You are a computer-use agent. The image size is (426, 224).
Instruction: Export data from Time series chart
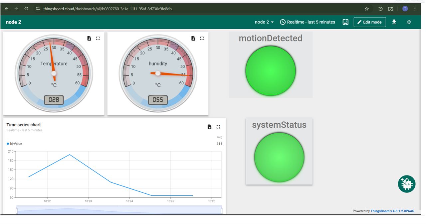pyautogui.click(x=209, y=127)
